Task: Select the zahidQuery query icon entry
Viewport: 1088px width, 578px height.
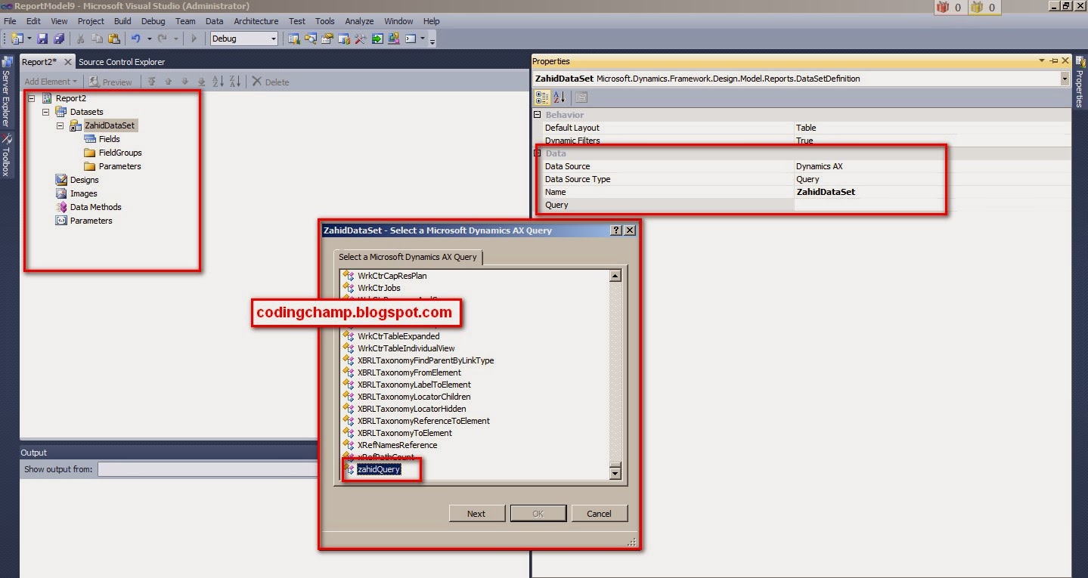Action: coord(349,469)
